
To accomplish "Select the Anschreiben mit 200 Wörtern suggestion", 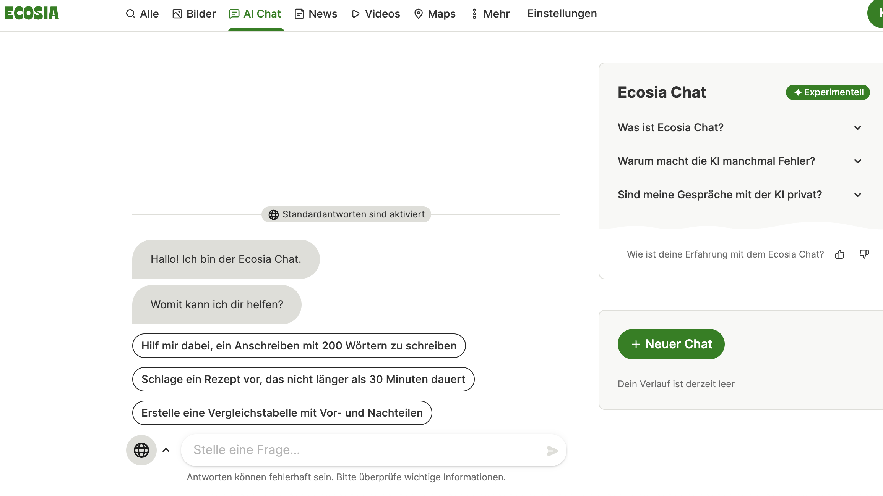I will point(299,346).
